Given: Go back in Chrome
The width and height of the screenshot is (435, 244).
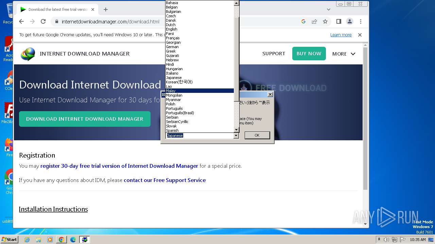Looking at the screenshot, I should click(x=21, y=21).
